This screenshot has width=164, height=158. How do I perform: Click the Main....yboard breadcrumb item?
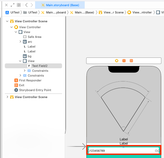pos(54,12)
